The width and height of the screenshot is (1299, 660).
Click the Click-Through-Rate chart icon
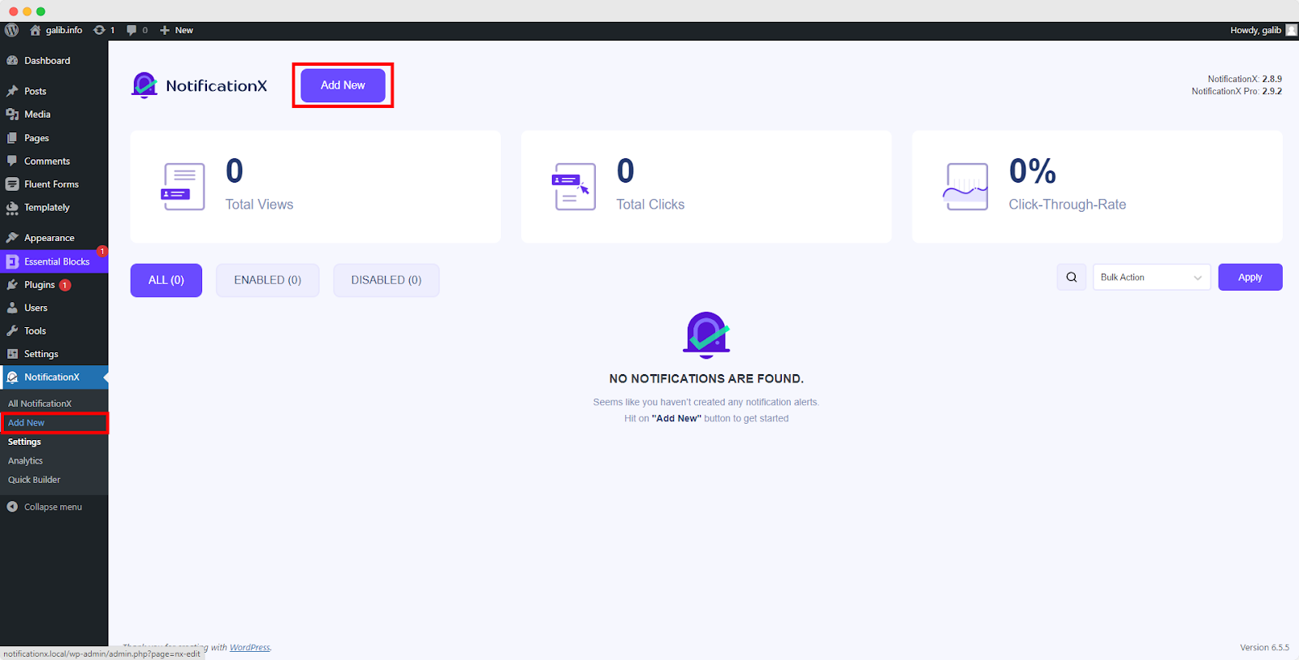965,187
